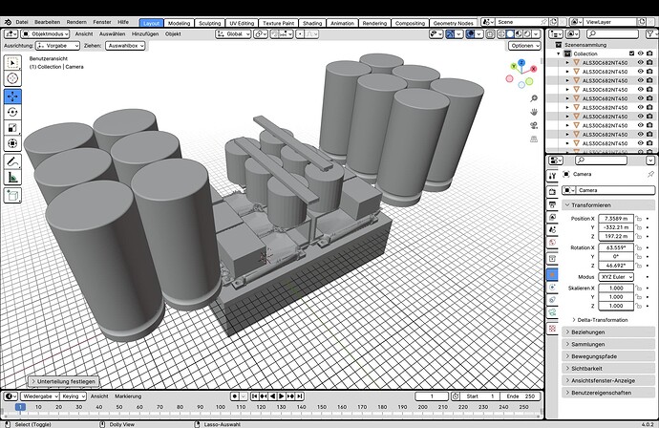Image resolution: width=659 pixels, height=428 pixels.
Task: Toggle the lock for Position X
Action: [639, 219]
